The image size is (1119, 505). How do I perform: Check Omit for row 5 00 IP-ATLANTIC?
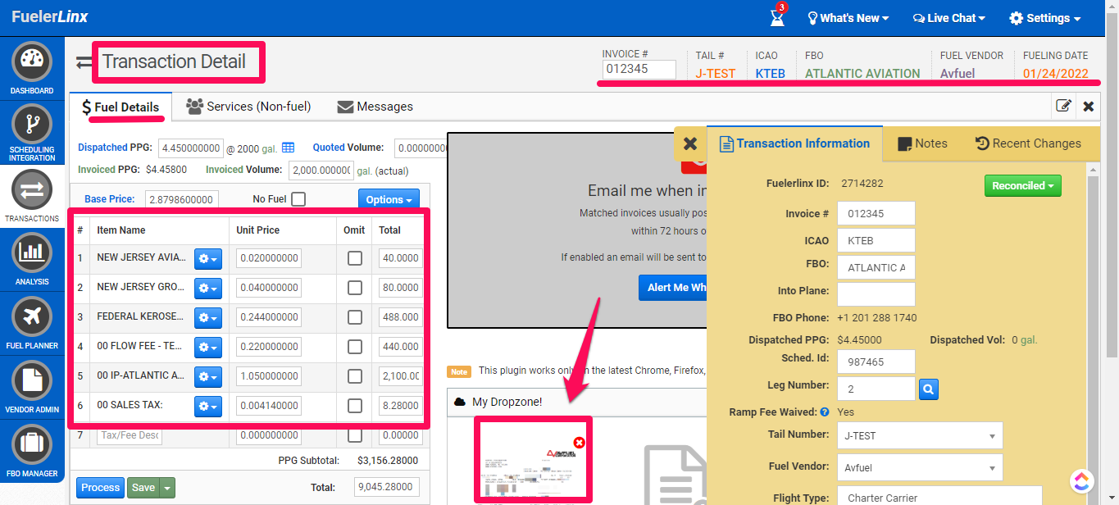coord(354,376)
